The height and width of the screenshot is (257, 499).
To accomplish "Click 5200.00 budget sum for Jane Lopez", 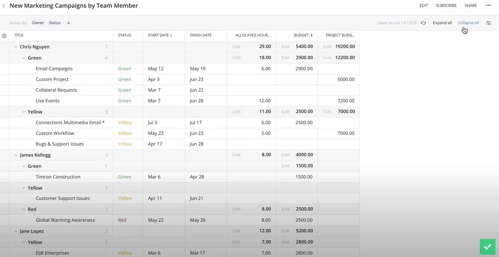I will pos(304,231).
